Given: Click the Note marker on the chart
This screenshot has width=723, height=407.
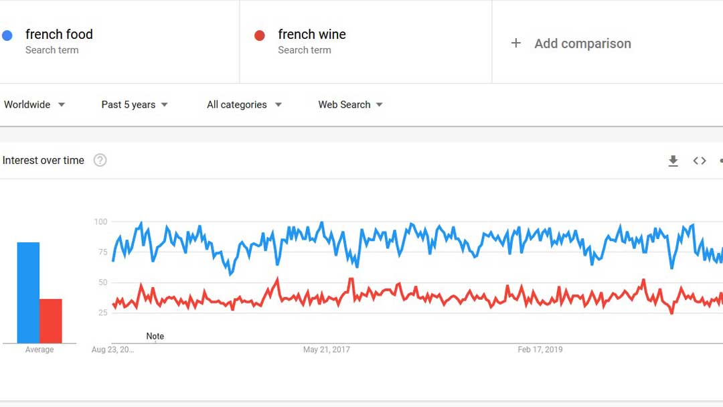Looking at the screenshot, I should (155, 337).
